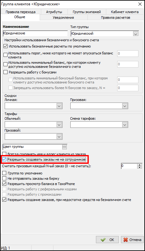The width and height of the screenshot is (145, 251).
Task: Uncheck Разрешить создавать заказы не на сотрудников
Action: (4, 159)
